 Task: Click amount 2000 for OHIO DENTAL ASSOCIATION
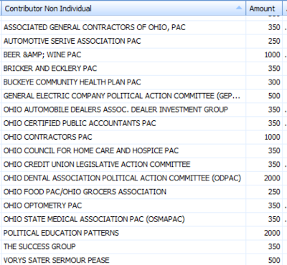(272, 178)
